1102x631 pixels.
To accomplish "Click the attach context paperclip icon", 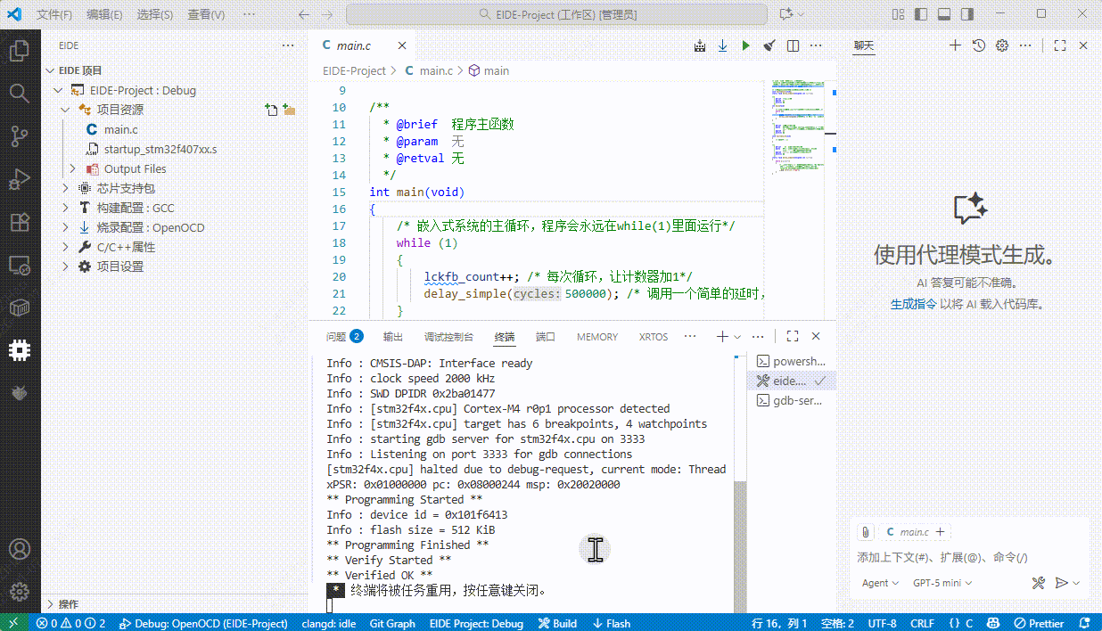I will (x=864, y=532).
